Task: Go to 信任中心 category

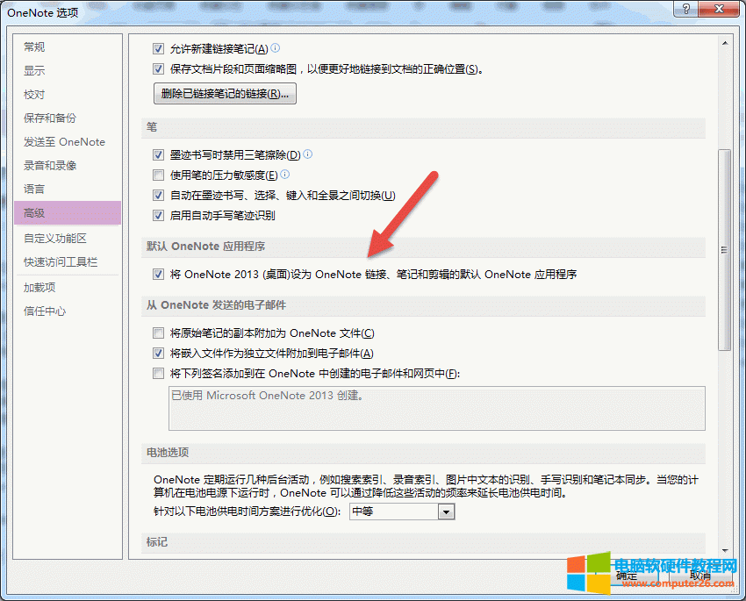Action: click(x=45, y=311)
